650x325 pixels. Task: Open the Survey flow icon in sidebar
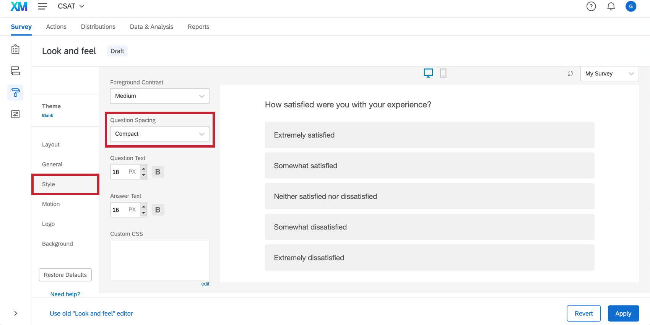click(15, 71)
